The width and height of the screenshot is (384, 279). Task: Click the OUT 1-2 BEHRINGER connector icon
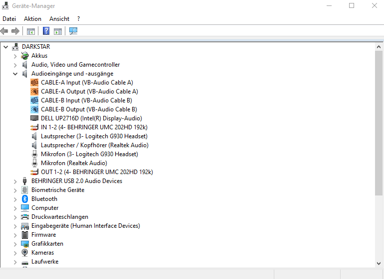(x=34, y=172)
